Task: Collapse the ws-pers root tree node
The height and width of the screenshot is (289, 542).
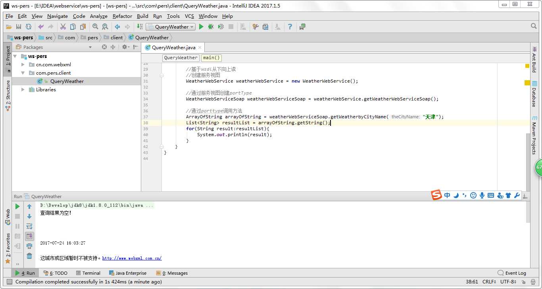Action: pyautogui.click(x=15, y=56)
